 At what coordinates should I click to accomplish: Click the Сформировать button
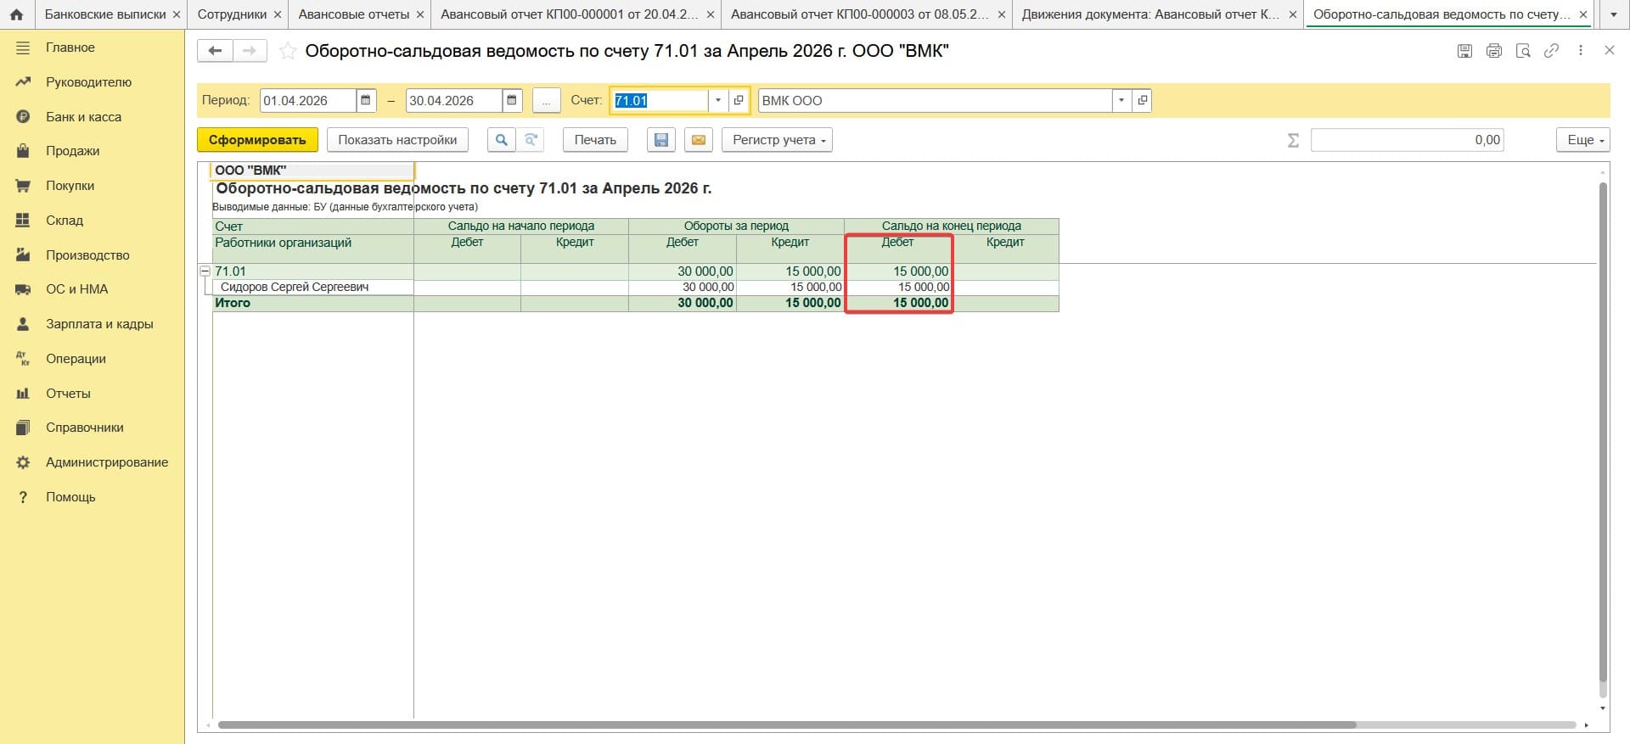(257, 140)
